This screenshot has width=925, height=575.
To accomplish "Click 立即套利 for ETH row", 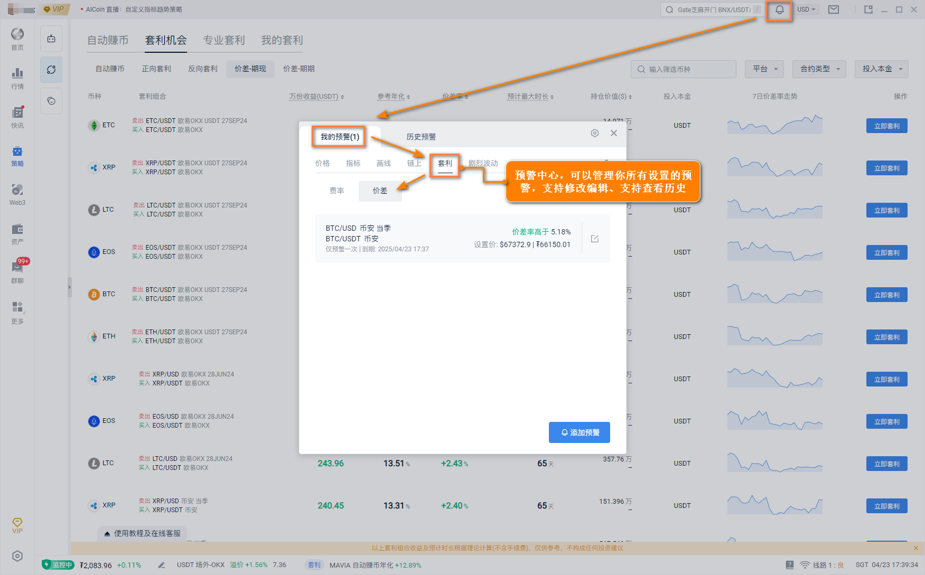I will (x=887, y=337).
